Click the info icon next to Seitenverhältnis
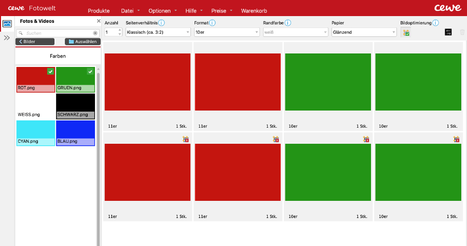Viewport: 467px width, 246px height. click(161, 23)
